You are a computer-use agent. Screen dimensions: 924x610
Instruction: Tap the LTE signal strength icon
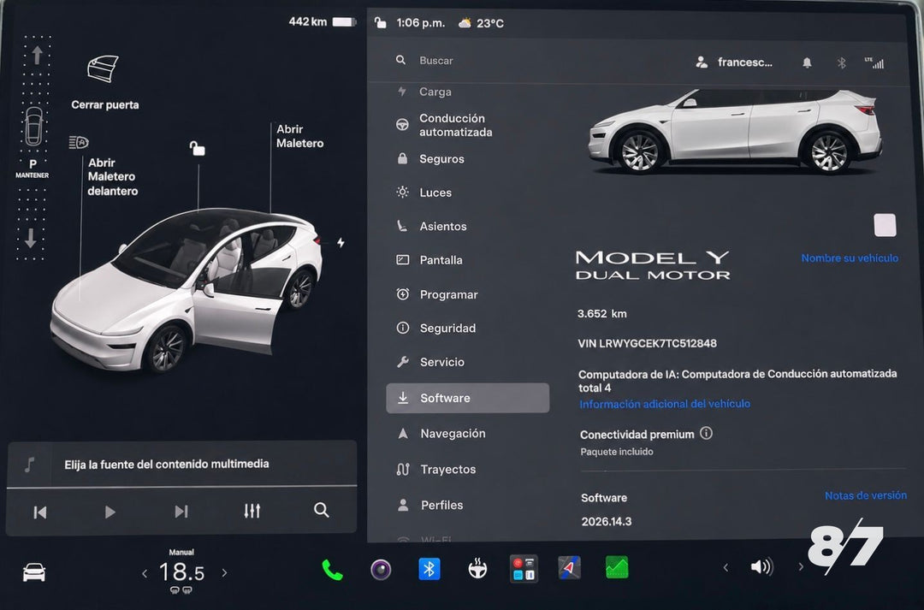pyautogui.click(x=874, y=62)
